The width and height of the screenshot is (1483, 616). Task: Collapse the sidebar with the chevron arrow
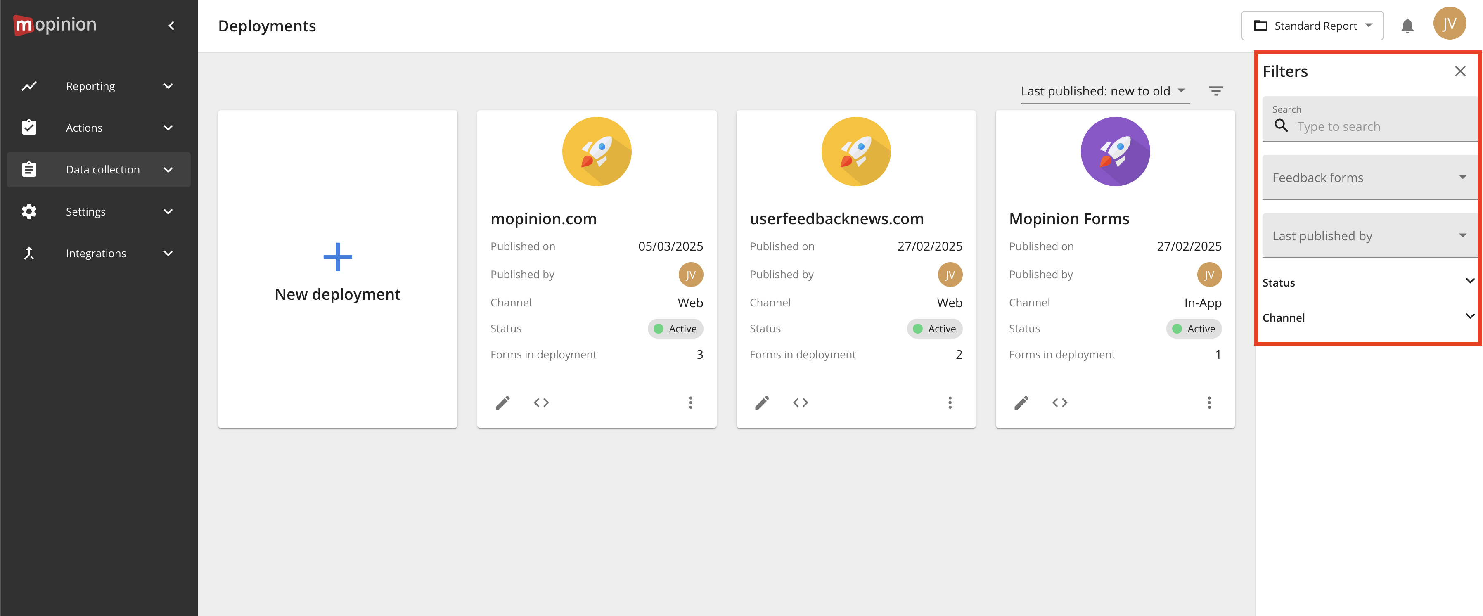pos(171,25)
